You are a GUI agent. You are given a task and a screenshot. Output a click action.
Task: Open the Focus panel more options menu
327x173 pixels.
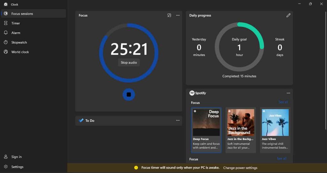tap(178, 15)
